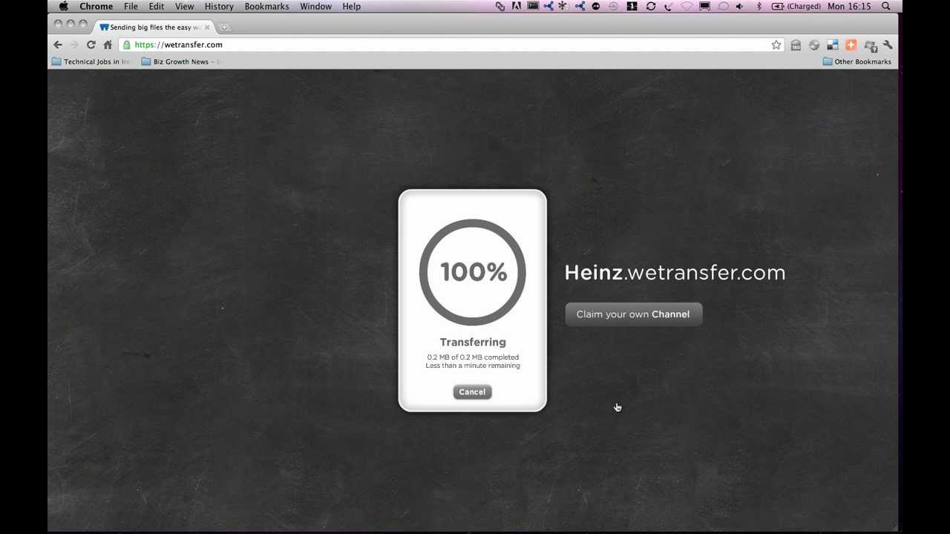Close the 'Sending big files' tab
Viewport: 950px width, 534px height.
[x=207, y=27]
